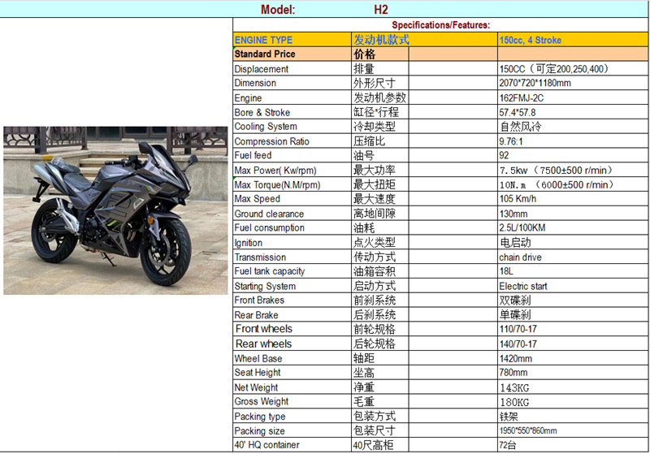Select the '162FMJ-2C' engine value

pyautogui.click(x=521, y=98)
